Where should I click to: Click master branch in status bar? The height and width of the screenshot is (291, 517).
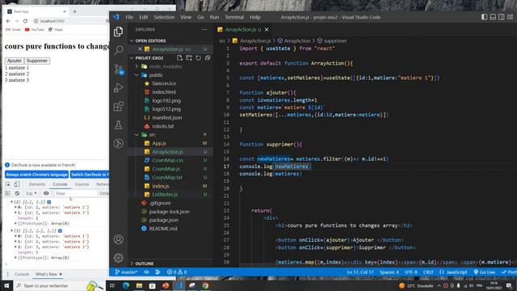pyautogui.click(x=126, y=272)
